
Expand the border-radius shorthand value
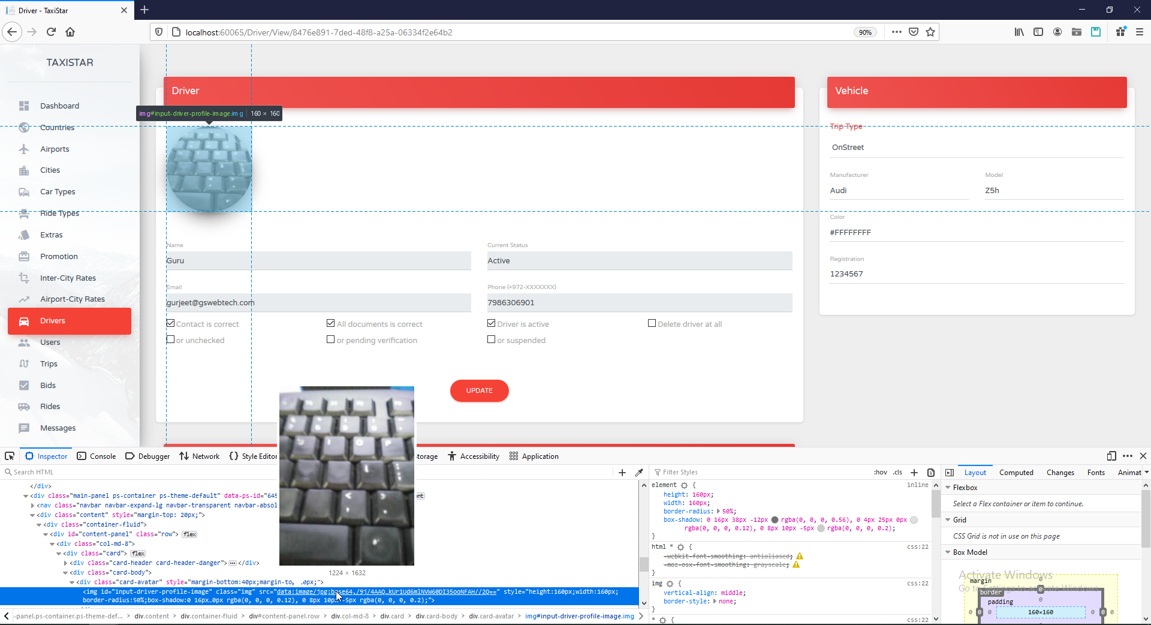tap(719, 512)
